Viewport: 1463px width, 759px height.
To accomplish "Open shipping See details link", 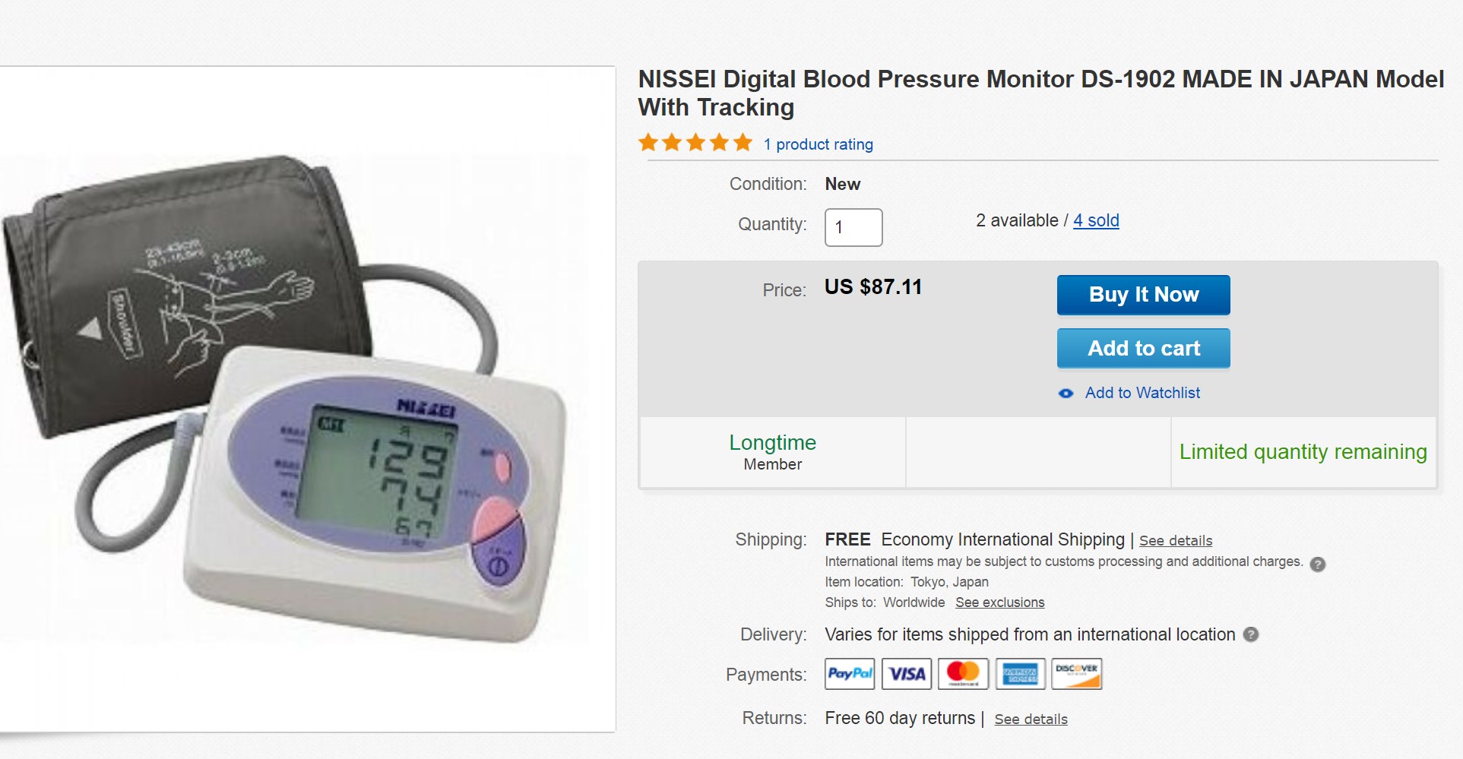I will pos(1175,541).
